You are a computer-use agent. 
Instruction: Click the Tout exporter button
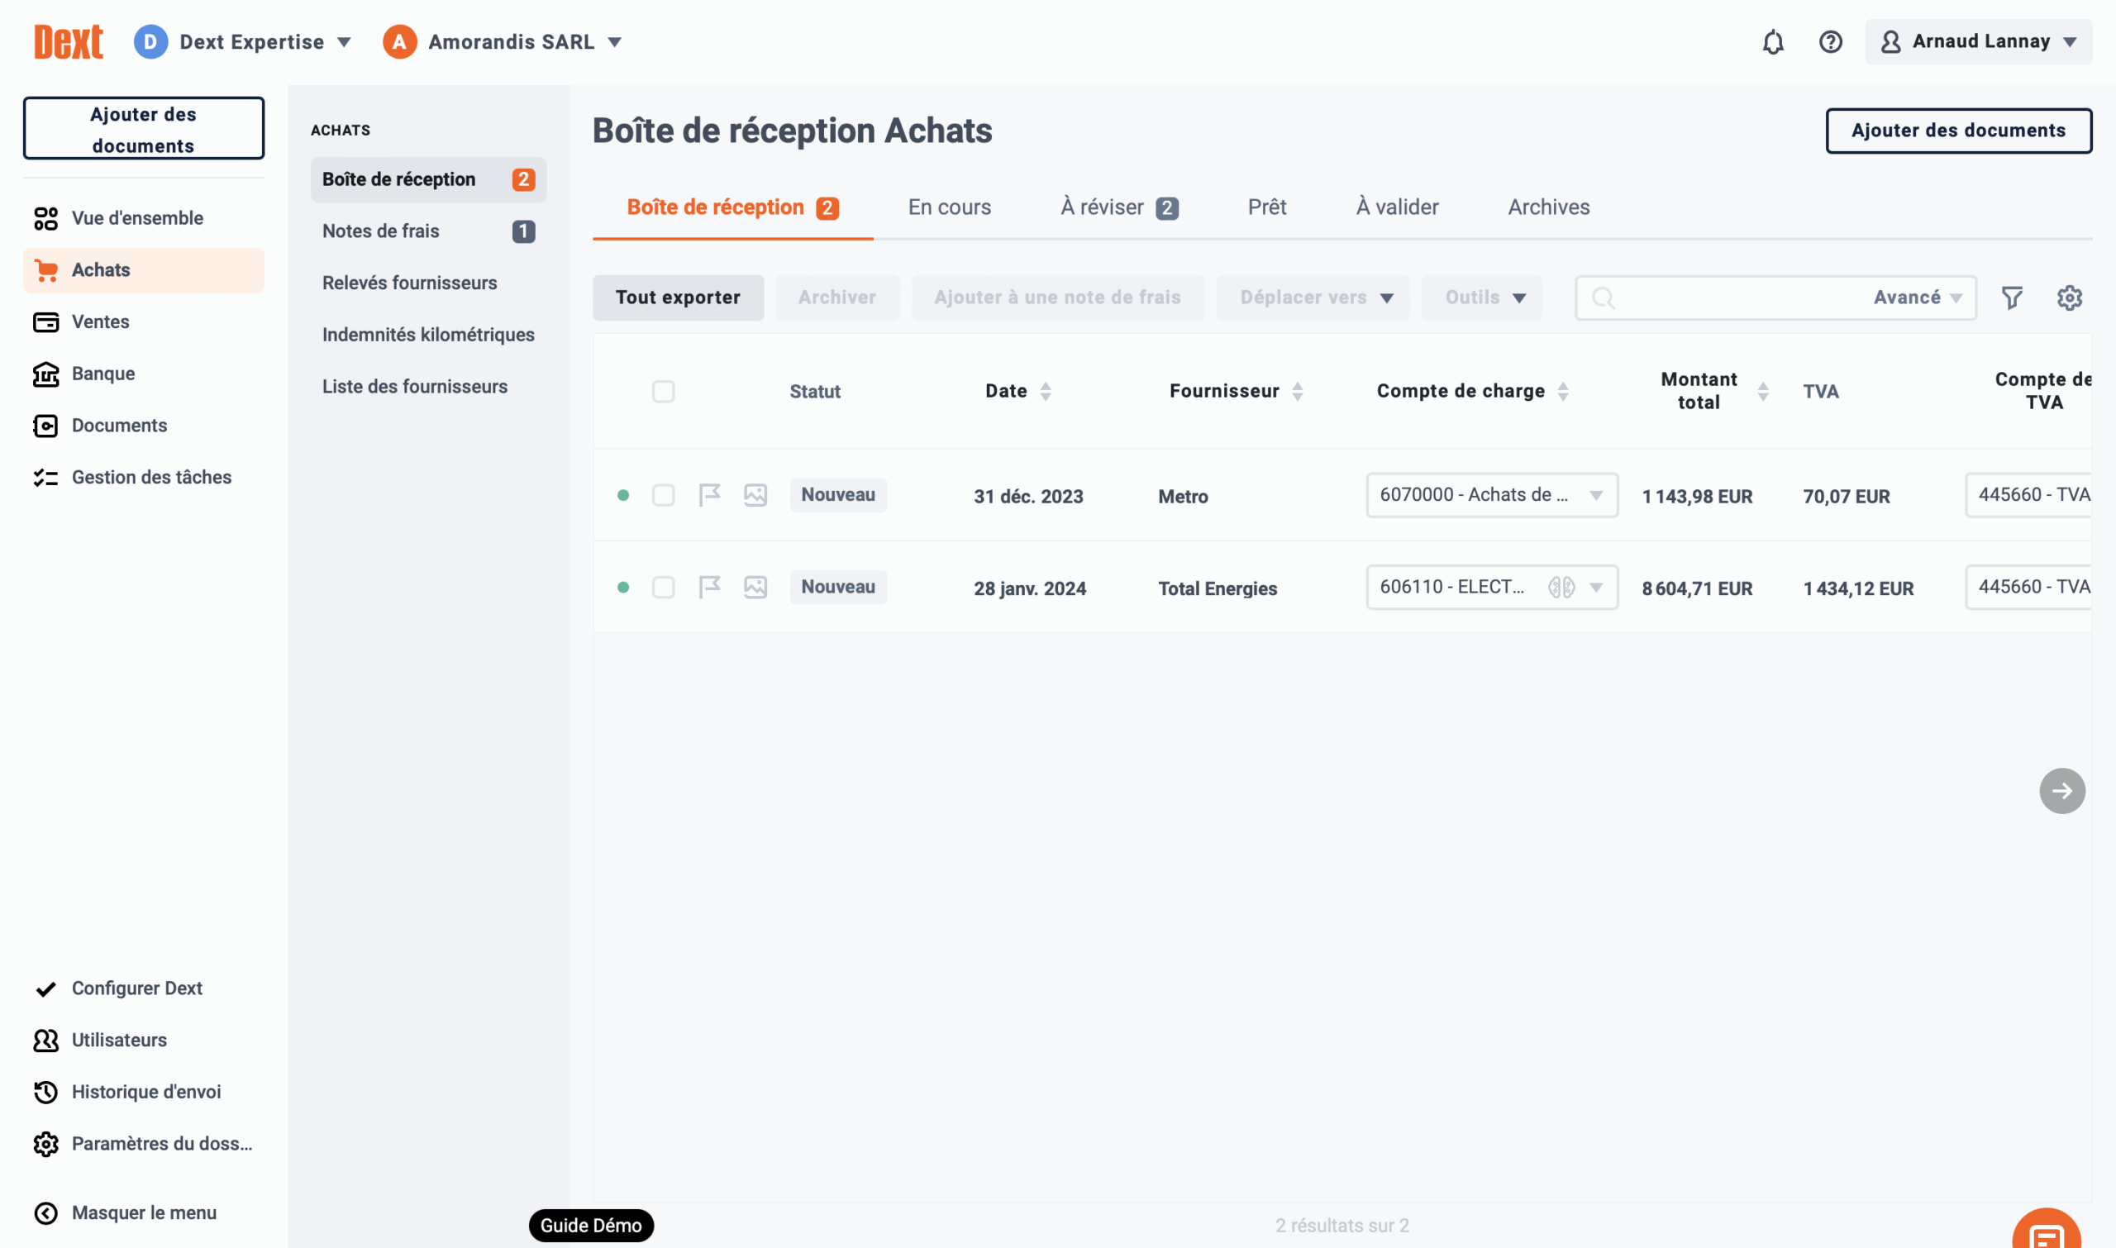[x=678, y=298]
